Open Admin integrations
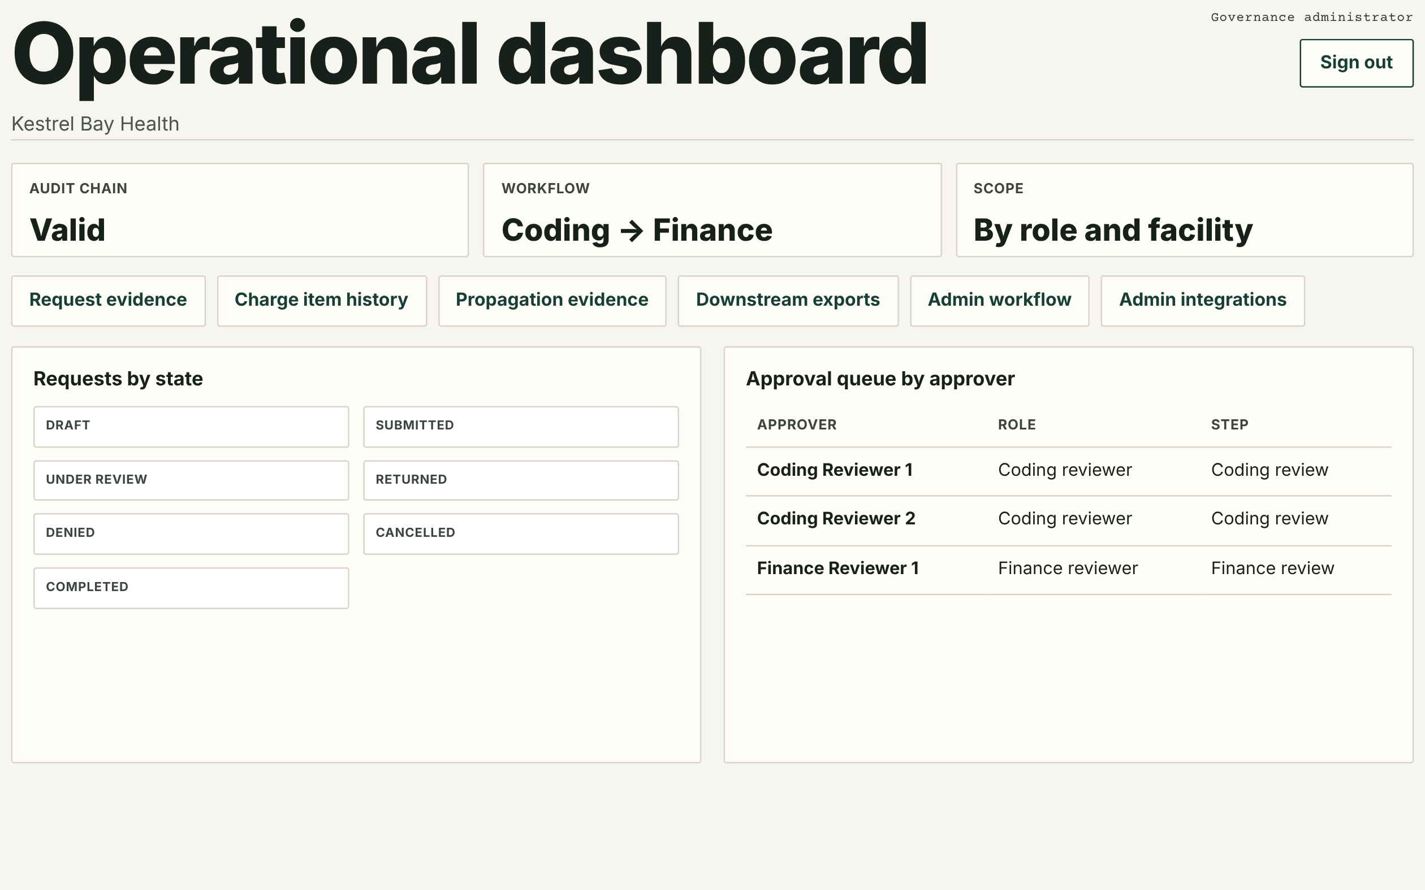The height and width of the screenshot is (890, 1425). [x=1202, y=300]
